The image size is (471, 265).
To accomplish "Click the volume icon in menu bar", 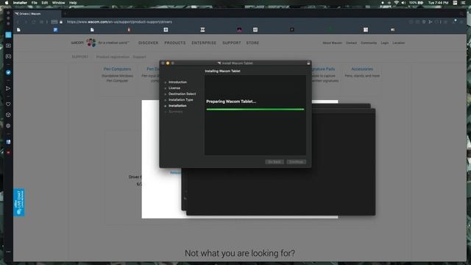I will point(403,3).
